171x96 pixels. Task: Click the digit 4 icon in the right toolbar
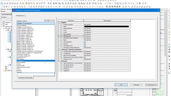tap(169, 49)
